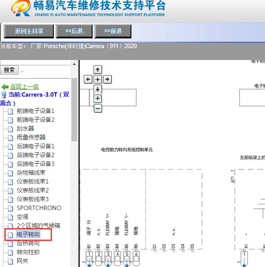Click the FLEXRAY 1+ pin label
Image resolution: width=265 pixels, height=267 pixels.
(x=108, y=225)
